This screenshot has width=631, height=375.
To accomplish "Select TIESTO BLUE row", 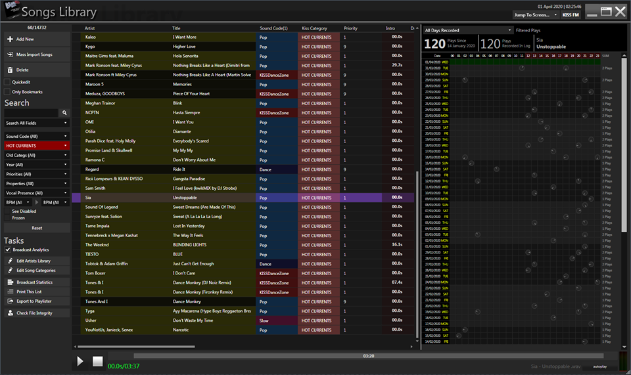I will point(243,254).
